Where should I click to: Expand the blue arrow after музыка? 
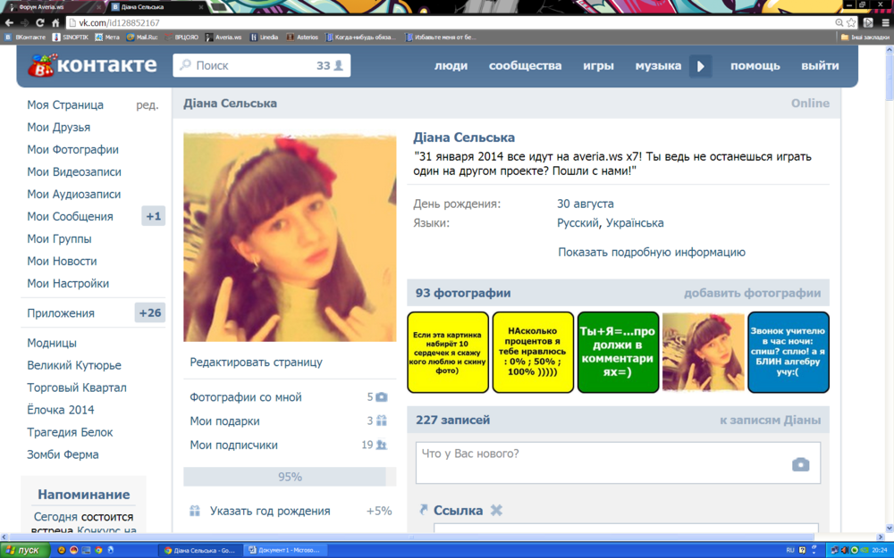pos(700,65)
